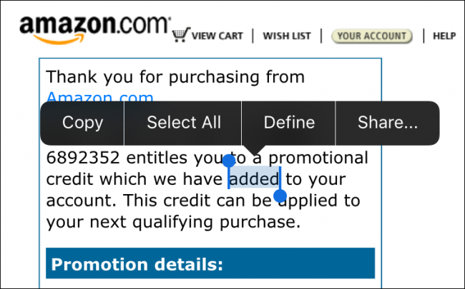Click the Promotion details header bar
This screenshot has height=289, width=465.
[x=210, y=265]
